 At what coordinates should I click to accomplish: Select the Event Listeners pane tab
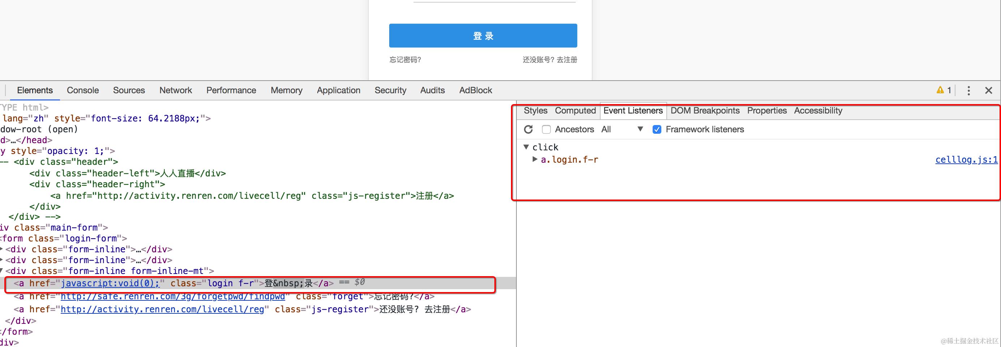point(633,111)
